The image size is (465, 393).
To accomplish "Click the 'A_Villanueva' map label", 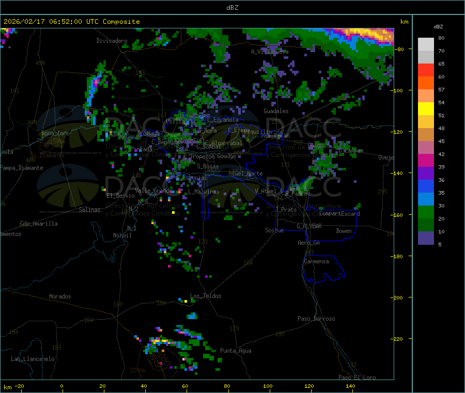I will pos(270,52).
